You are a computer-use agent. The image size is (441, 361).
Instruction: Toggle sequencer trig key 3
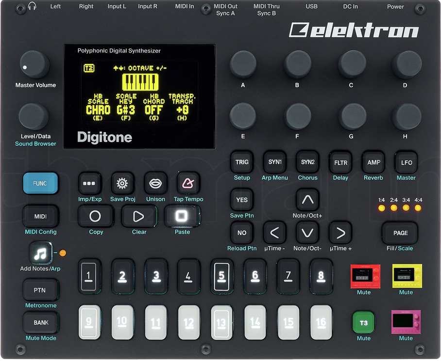[155, 276]
